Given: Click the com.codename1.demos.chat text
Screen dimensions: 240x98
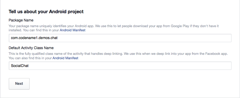Looking at the screenshot, I should click(34, 38).
